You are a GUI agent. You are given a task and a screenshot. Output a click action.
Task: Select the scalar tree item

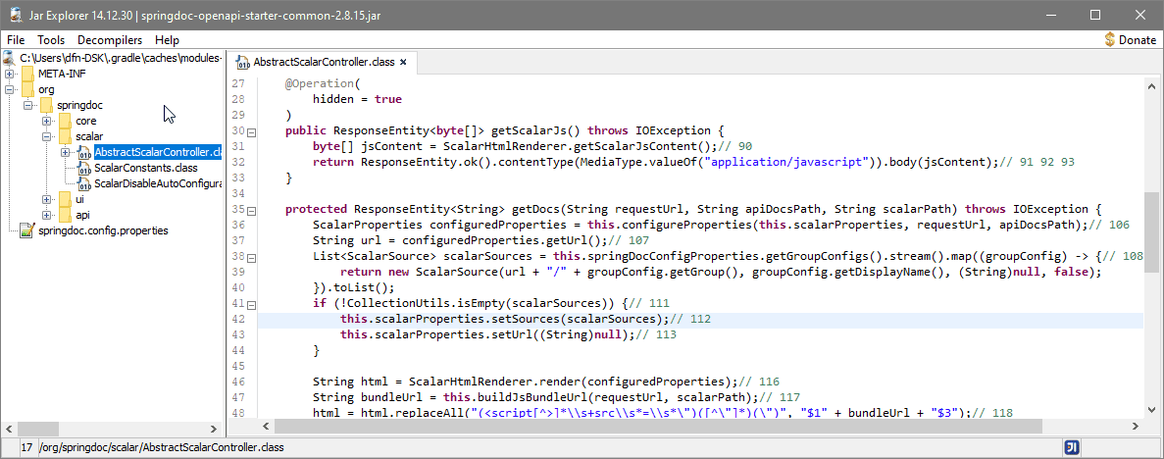point(89,136)
